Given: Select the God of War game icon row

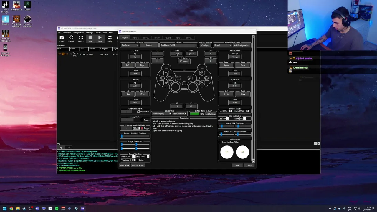Looking at the screenshot, I should point(63,54).
